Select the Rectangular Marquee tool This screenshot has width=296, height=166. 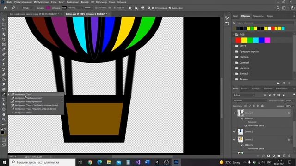click(4, 24)
